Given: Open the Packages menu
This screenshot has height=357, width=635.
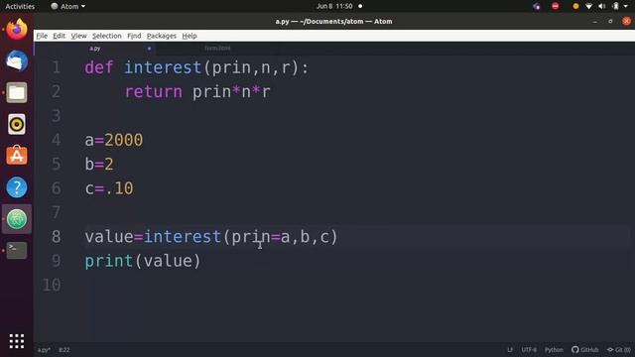Looking at the screenshot, I should (161, 36).
